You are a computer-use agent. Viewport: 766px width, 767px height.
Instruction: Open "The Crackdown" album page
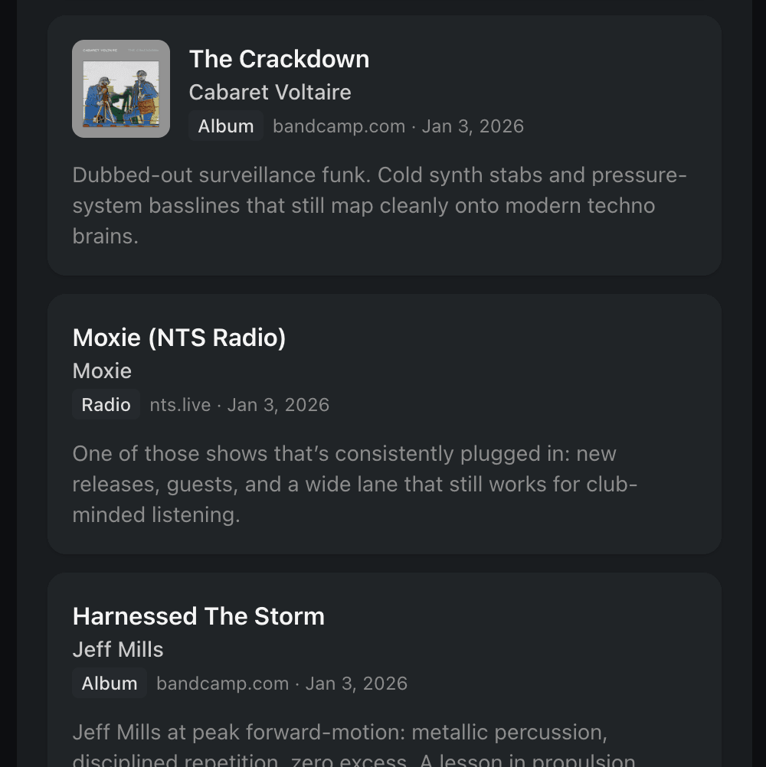click(279, 59)
